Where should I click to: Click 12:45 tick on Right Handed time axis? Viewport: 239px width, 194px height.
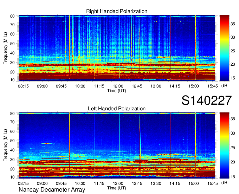[137, 86]
